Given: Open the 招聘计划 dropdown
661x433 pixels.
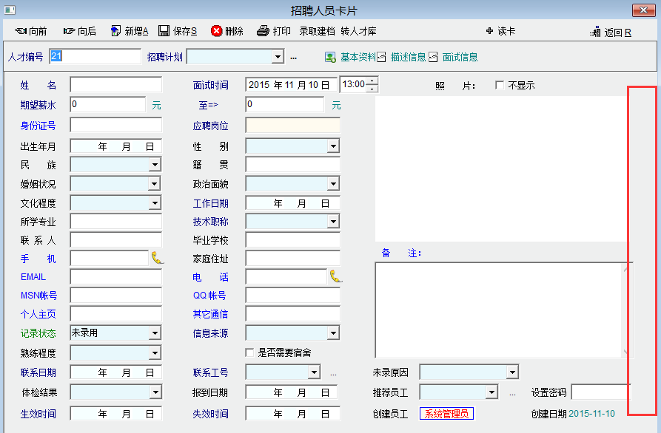Looking at the screenshot, I should pos(278,57).
